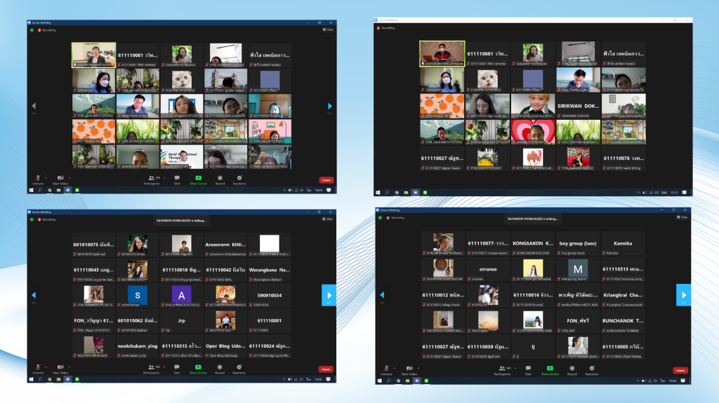Open Chat in the top-left Zoom window
719x403 pixels.
coord(177,179)
